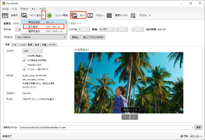Uncheck A/V開始地点の同期 checkbox
This screenshot has width=205, height=140.
click(24, 60)
